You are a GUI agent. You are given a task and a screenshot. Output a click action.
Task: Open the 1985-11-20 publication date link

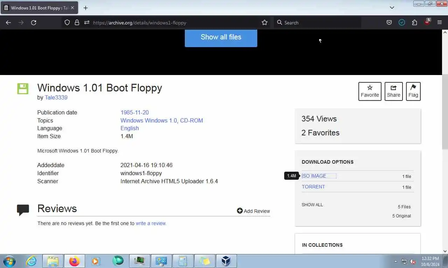135,113
